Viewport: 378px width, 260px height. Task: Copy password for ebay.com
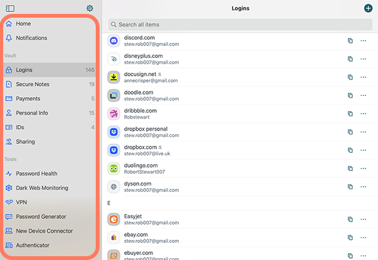[350, 238]
